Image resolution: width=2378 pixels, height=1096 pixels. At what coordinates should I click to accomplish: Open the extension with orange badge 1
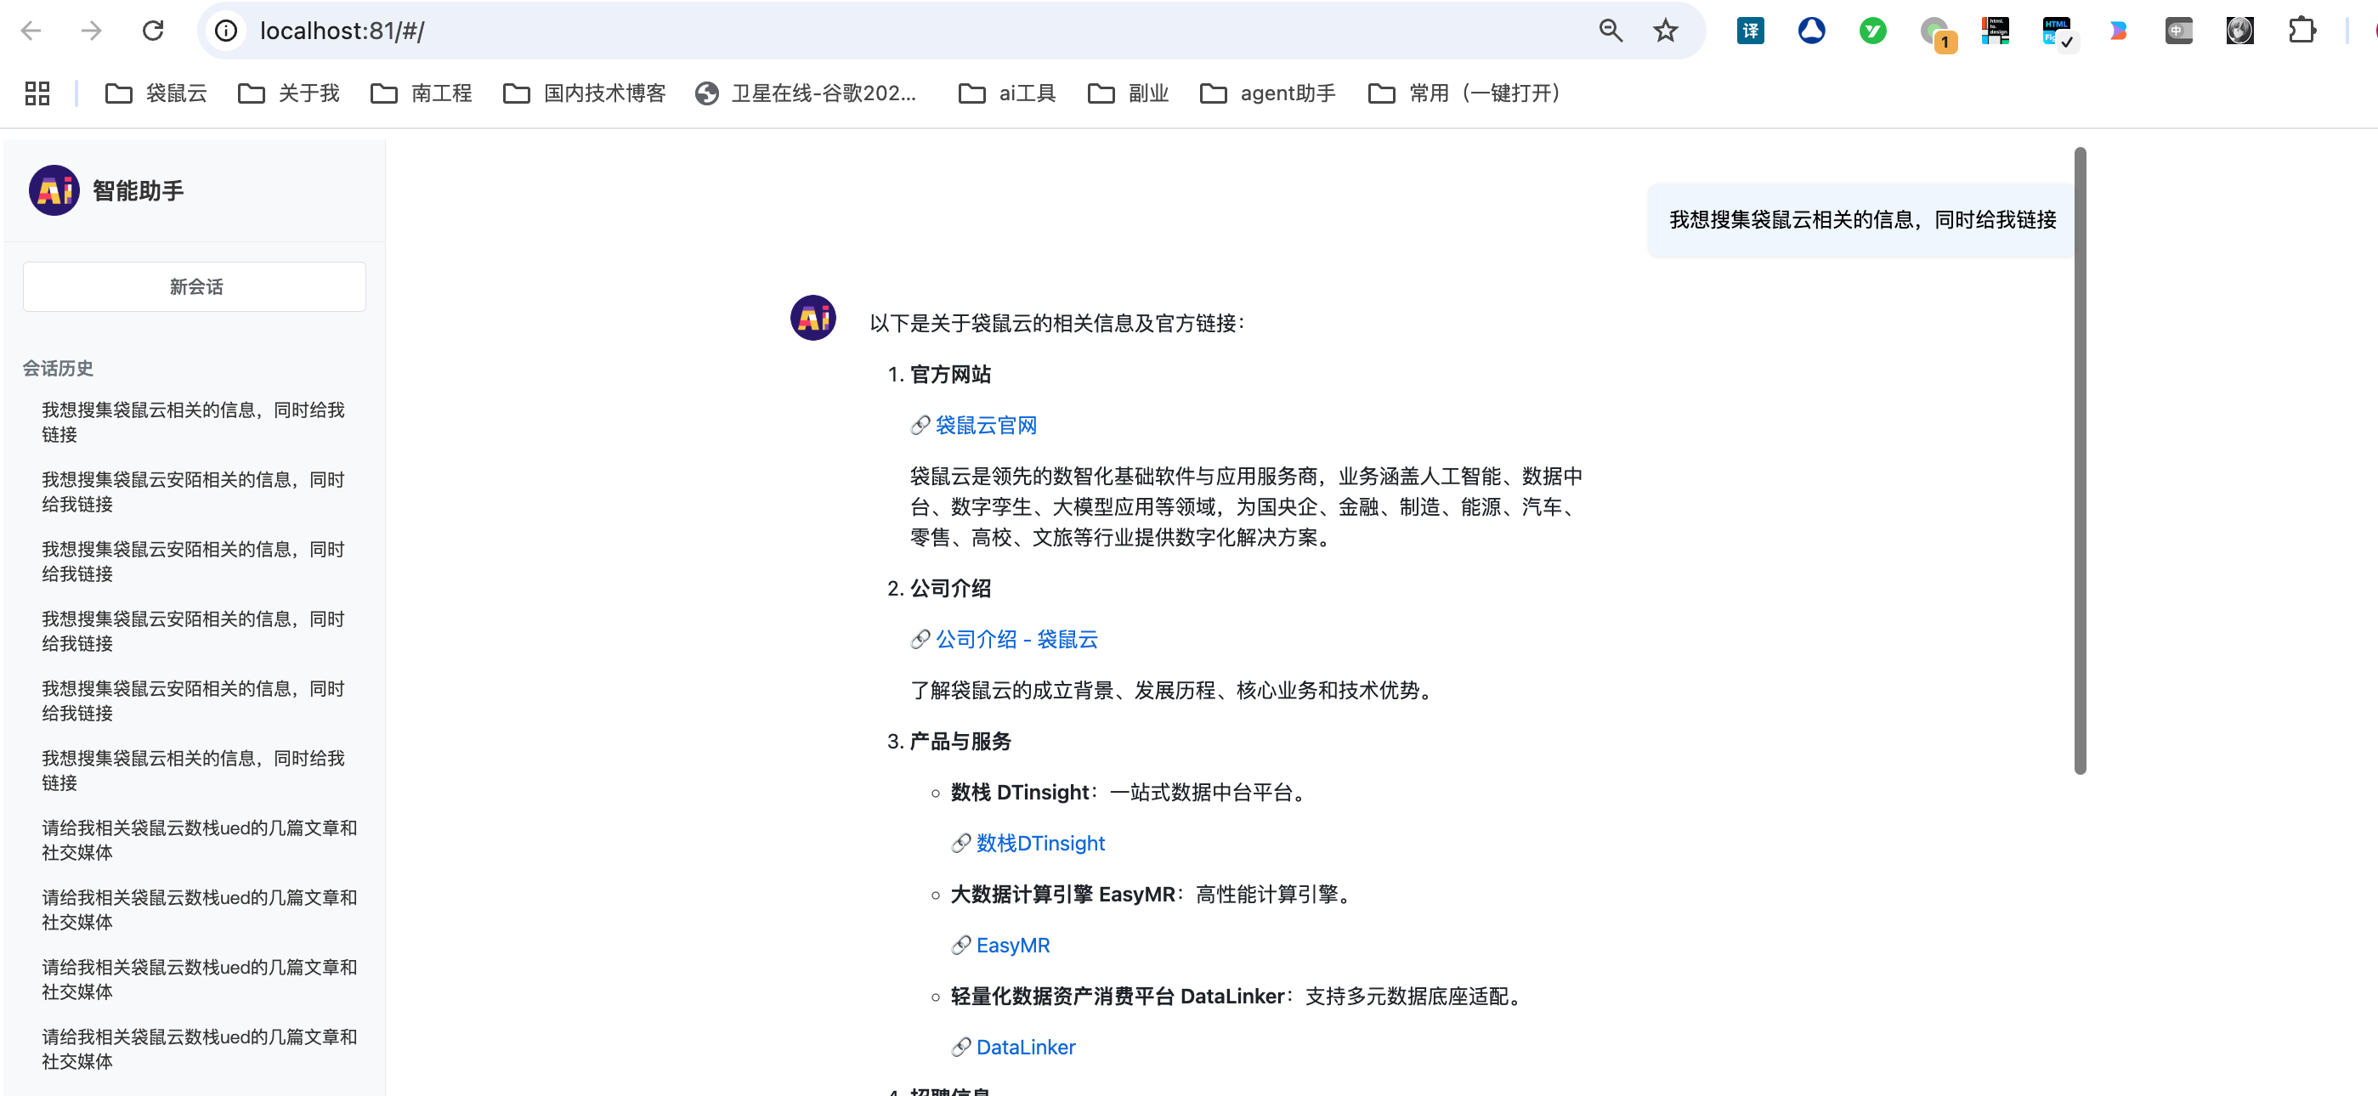point(1938,33)
